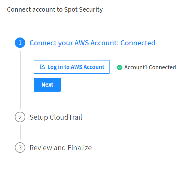Click the divider line below the dialog title
The image size is (189, 171).
click(95, 21)
